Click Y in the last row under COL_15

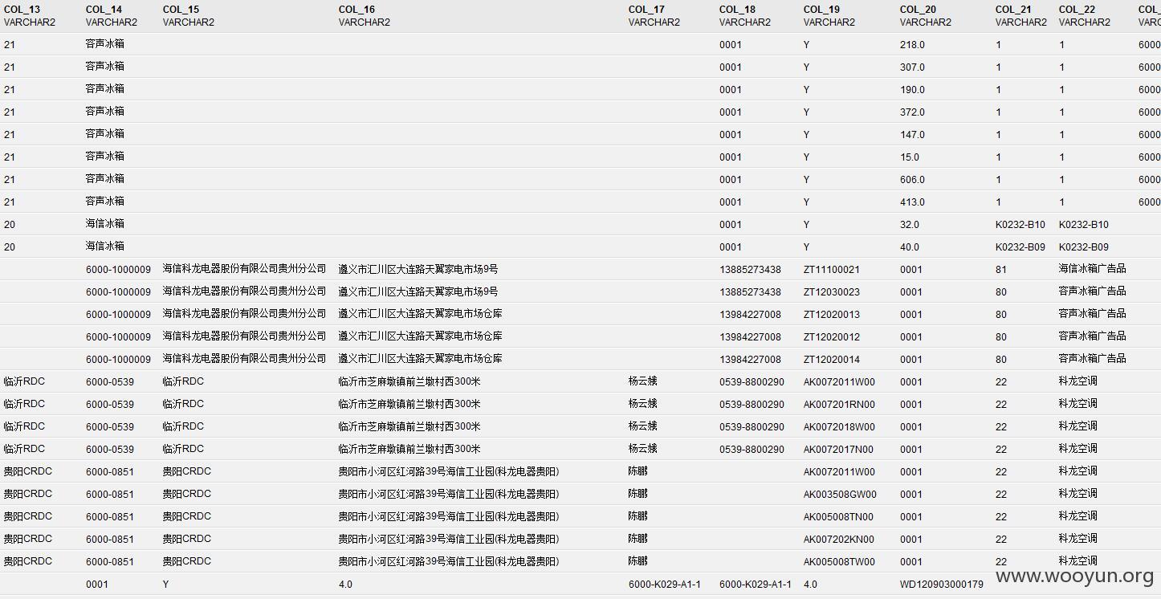pos(166,585)
